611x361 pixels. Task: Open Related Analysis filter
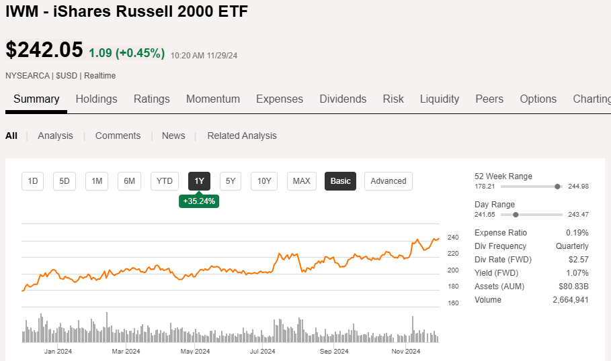tap(241, 136)
